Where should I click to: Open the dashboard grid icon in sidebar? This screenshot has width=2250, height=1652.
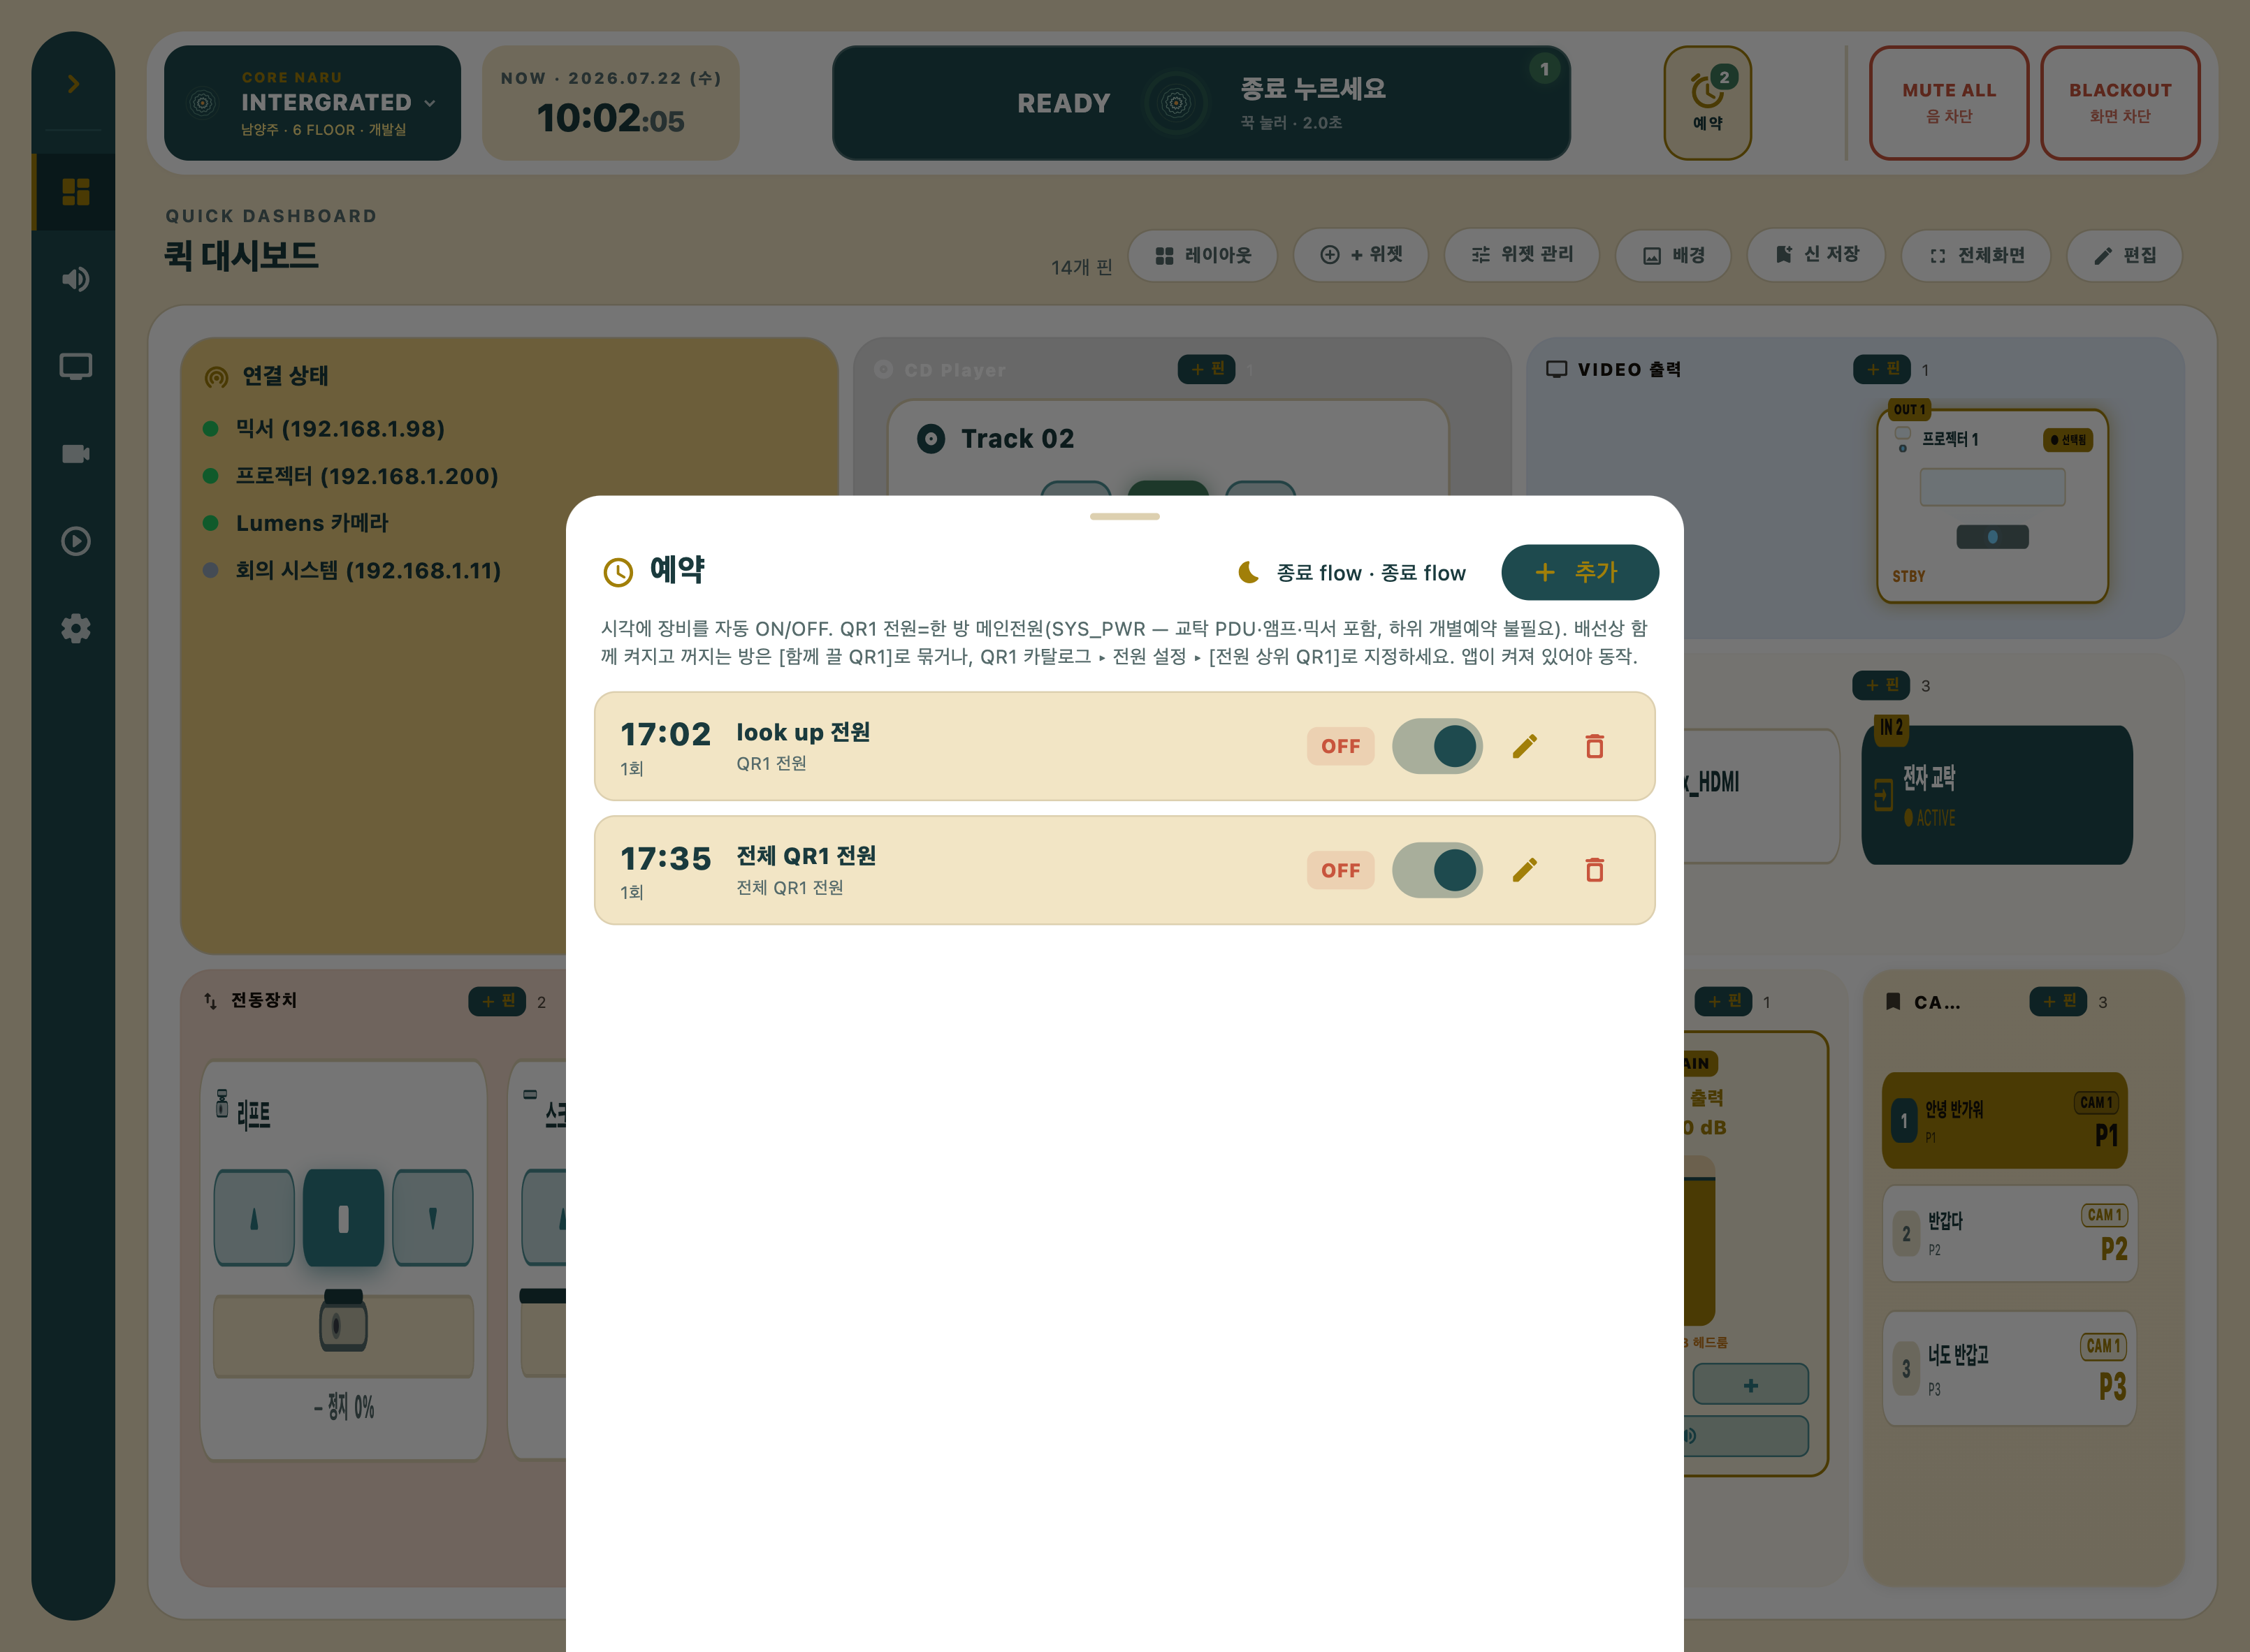click(75, 191)
